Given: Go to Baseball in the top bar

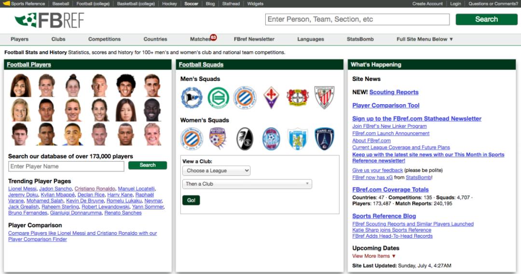Looking at the screenshot, I should (x=61, y=4).
